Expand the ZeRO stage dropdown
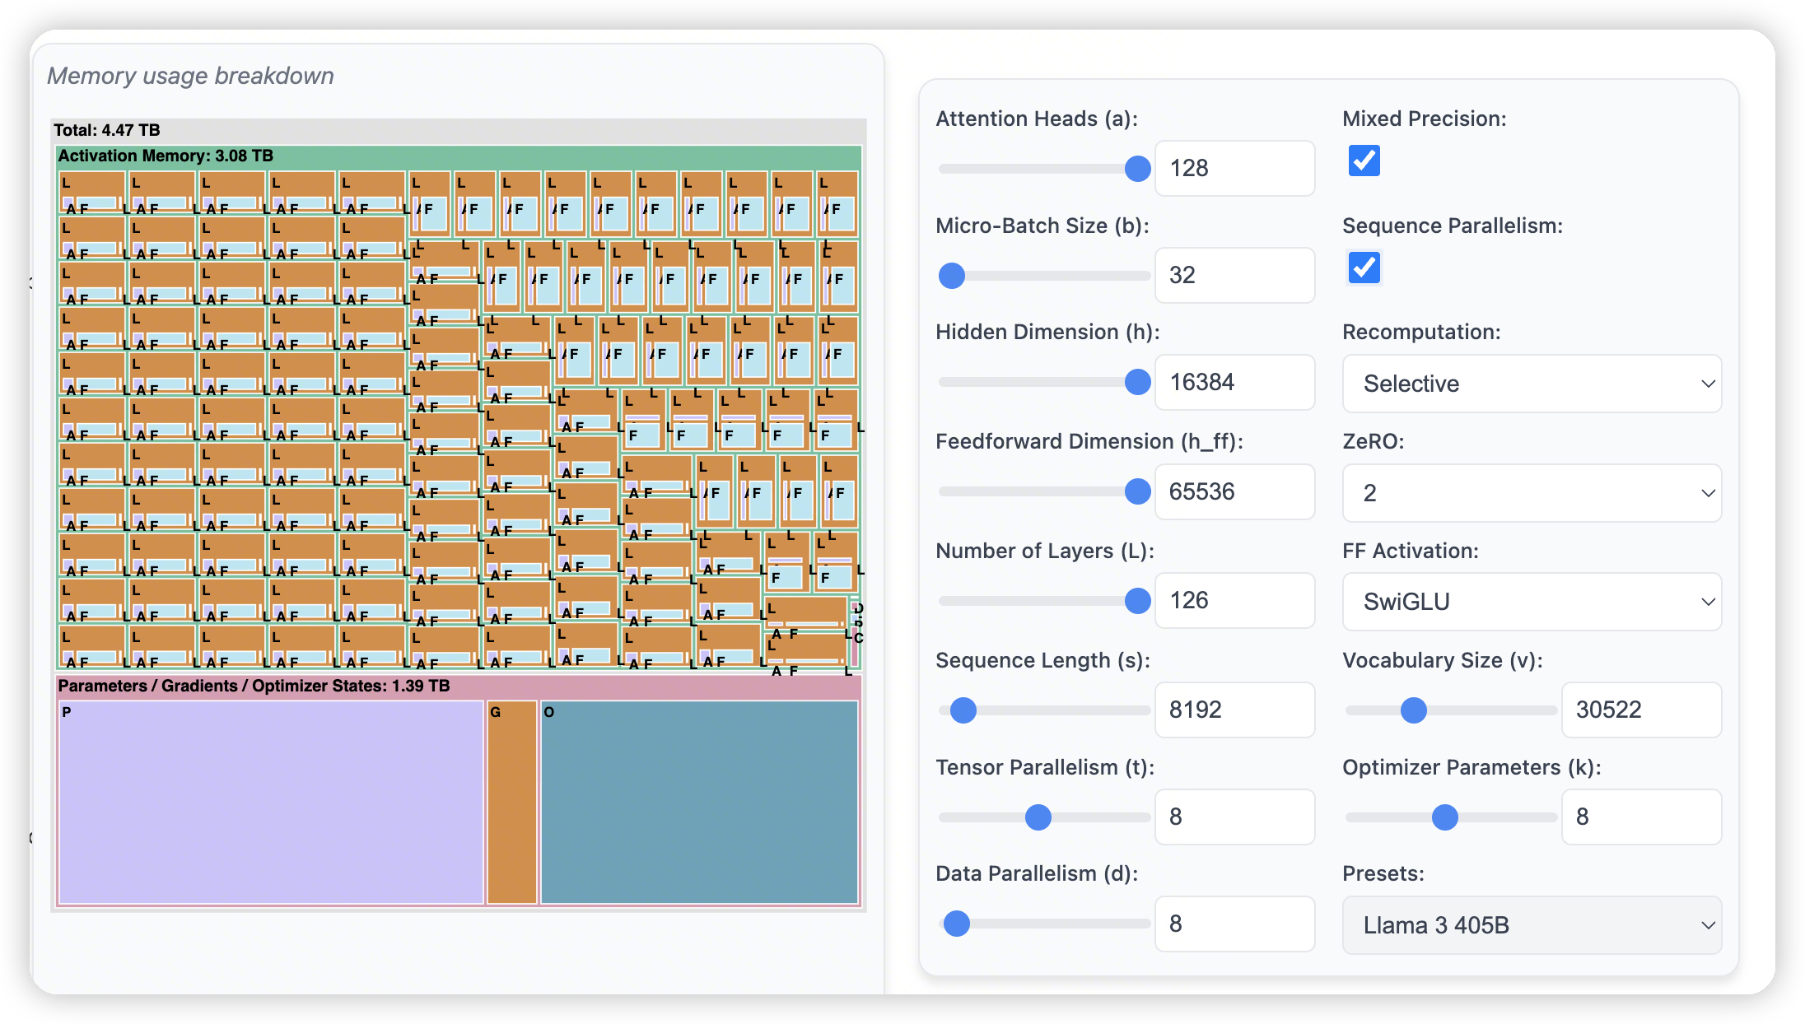The width and height of the screenshot is (1805, 1024). point(1531,493)
